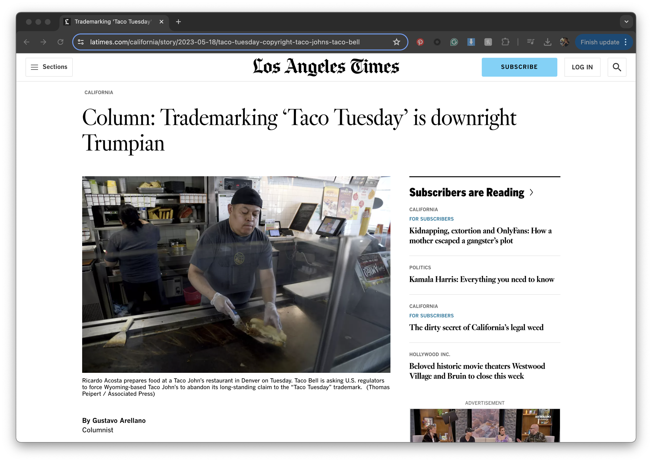Click the dark gear-shaped extension icon
The image size is (652, 462).
point(437,42)
